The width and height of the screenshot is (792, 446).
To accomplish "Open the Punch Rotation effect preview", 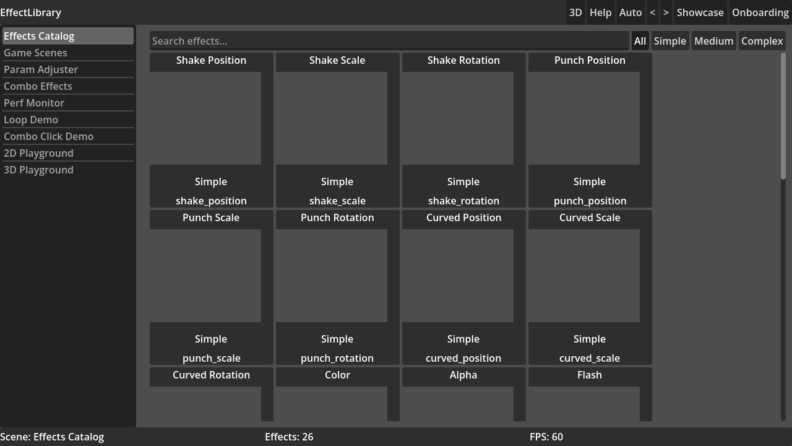I will click(x=332, y=276).
